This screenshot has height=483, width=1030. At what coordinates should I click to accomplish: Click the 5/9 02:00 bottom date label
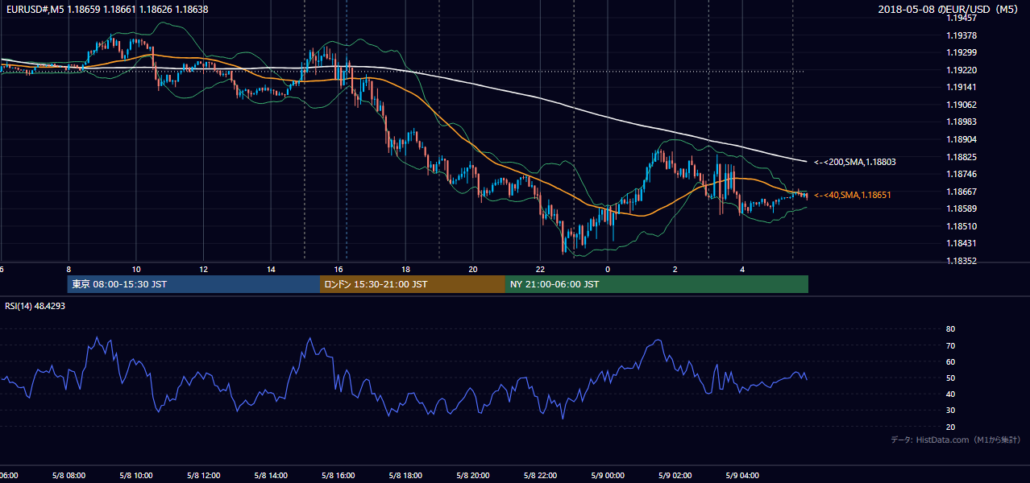(675, 475)
